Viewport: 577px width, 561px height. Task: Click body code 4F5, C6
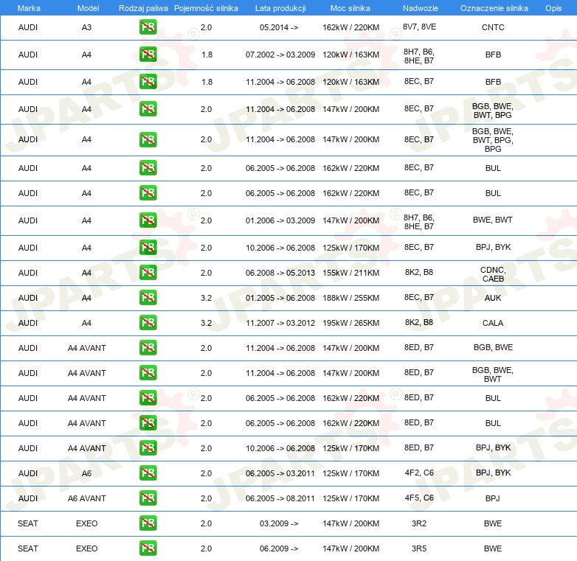tap(419, 498)
